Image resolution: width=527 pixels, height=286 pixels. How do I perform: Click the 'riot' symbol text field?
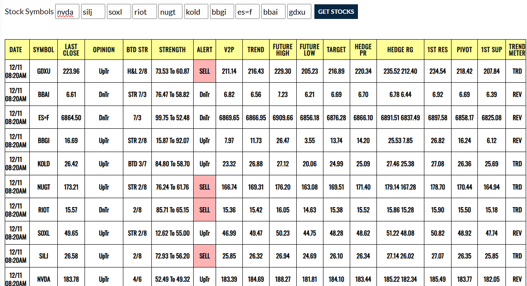144,12
